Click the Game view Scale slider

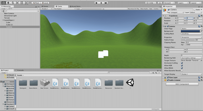pyautogui.click(x=91, y=9)
